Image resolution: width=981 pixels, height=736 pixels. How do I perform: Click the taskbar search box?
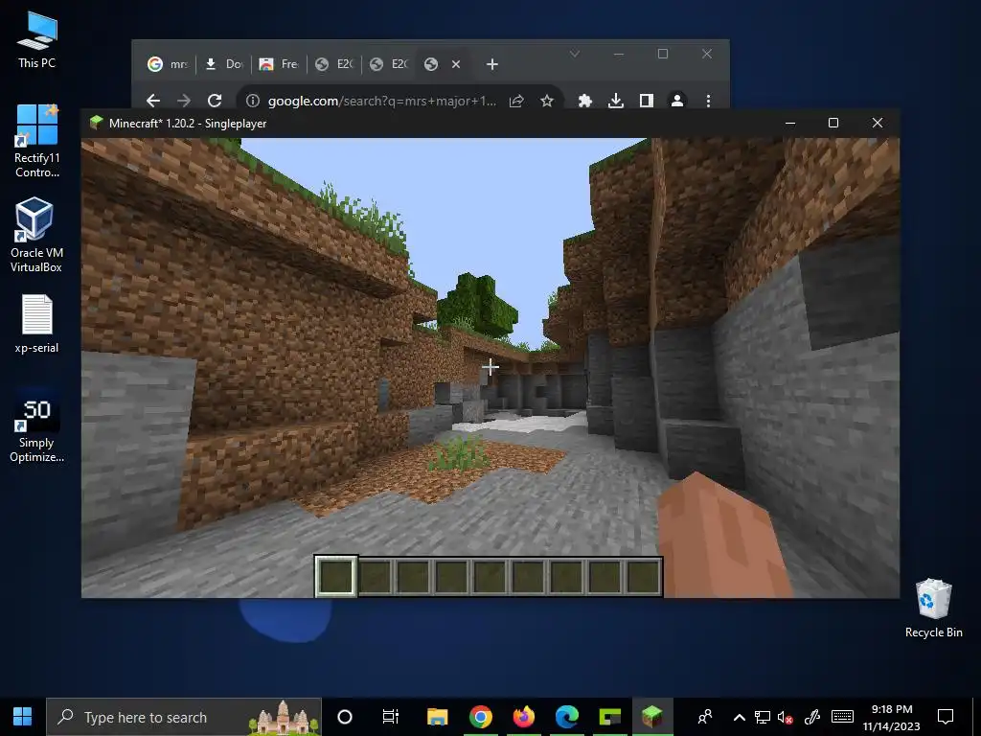click(184, 717)
